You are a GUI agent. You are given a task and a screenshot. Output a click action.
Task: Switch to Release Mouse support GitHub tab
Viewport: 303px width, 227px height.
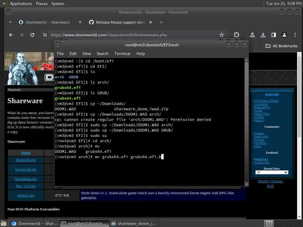point(120,22)
